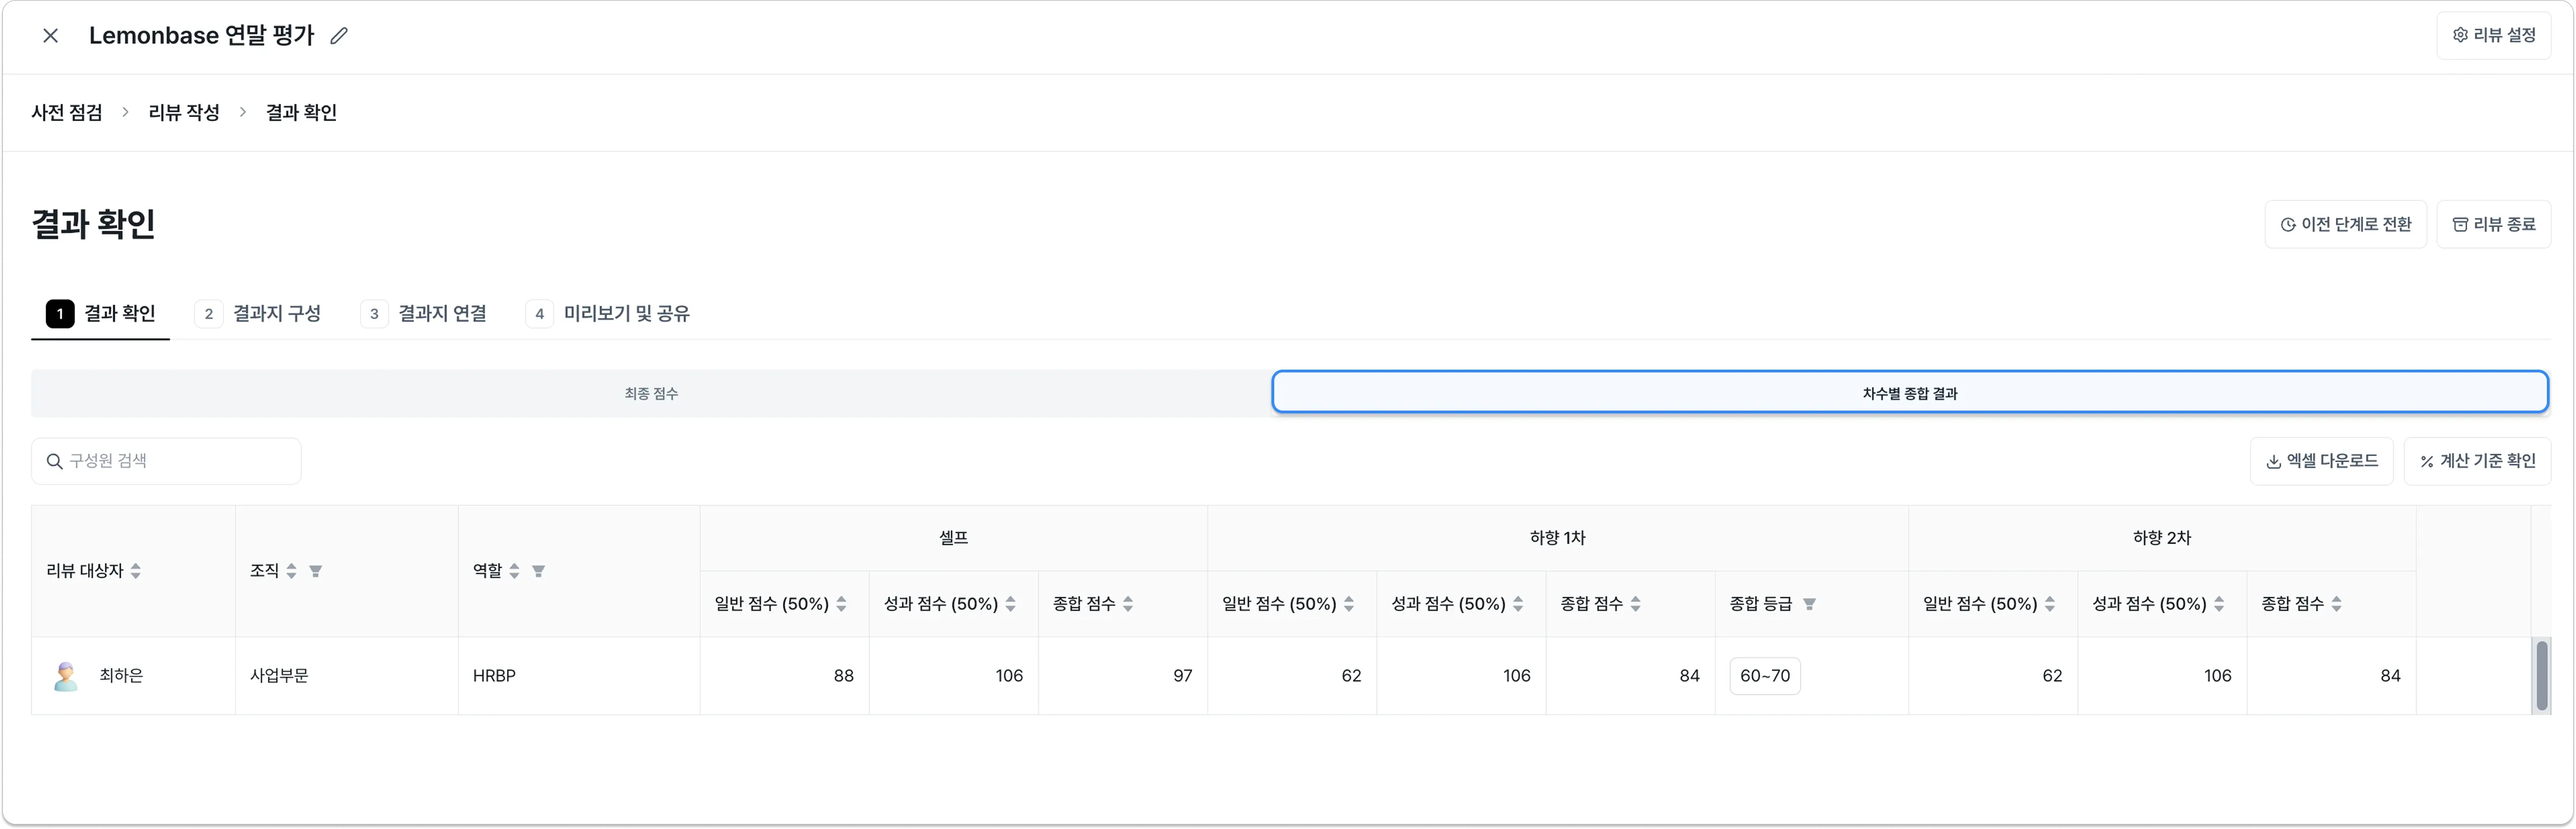Close the Lemonbase review with the X icon
Image resolution: width=2576 pixels, height=829 pixels.
pyautogui.click(x=50, y=36)
